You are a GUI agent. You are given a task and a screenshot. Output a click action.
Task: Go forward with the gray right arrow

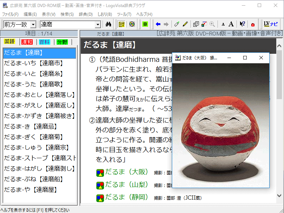coord(166,24)
